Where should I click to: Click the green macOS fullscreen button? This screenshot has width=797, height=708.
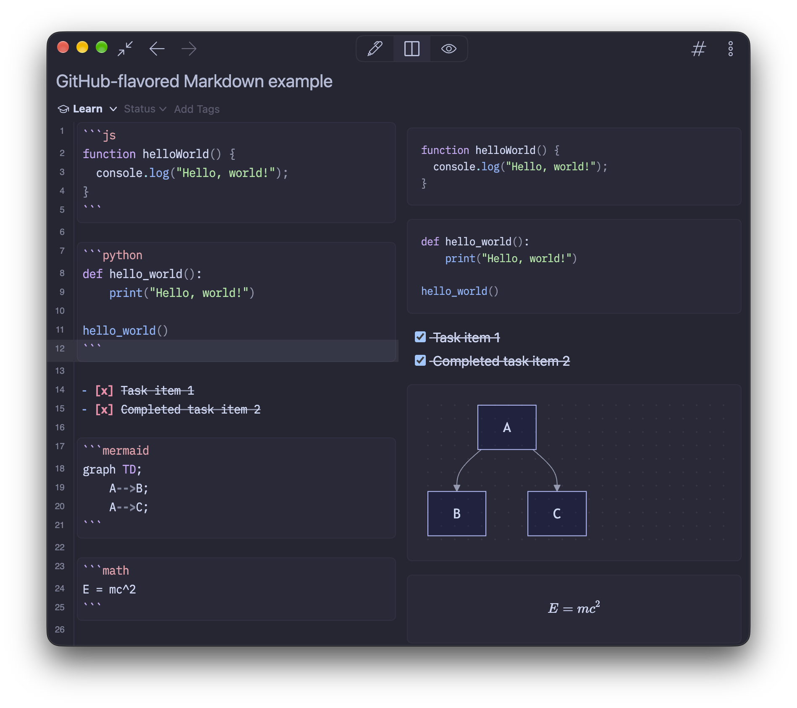102,47
